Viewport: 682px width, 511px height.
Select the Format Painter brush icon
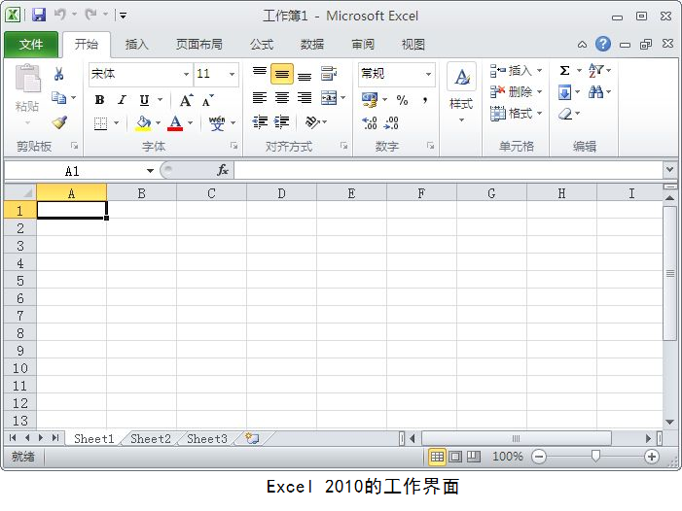[59, 122]
